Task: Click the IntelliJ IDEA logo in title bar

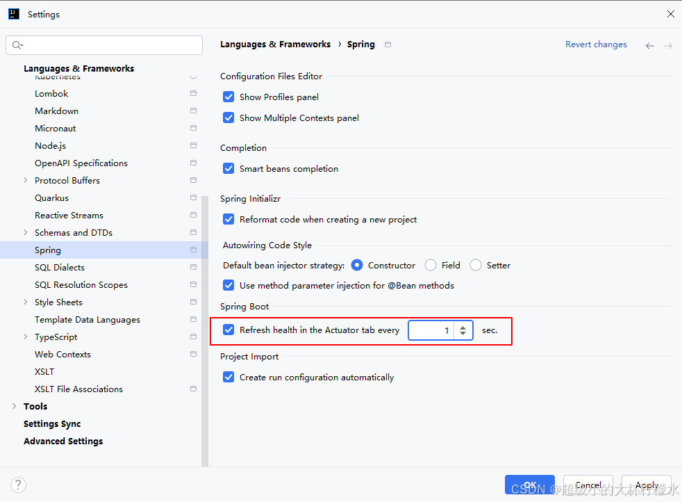Action: (x=14, y=14)
